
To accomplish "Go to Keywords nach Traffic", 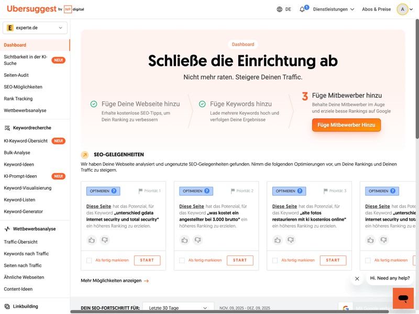I will click(x=26, y=254).
